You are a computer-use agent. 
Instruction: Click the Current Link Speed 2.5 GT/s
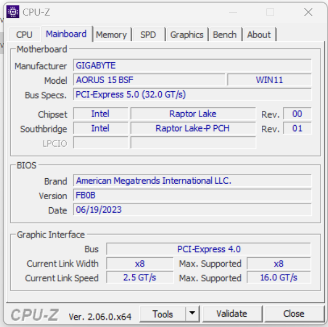pos(140,278)
